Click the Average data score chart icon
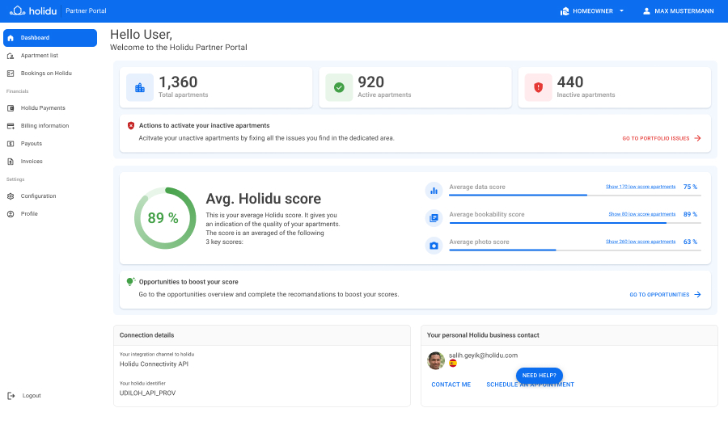Image resolution: width=728 pixels, height=429 pixels. 434,191
